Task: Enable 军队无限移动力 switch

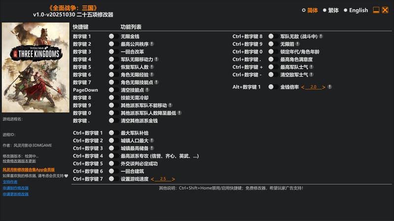Action: pos(114,59)
